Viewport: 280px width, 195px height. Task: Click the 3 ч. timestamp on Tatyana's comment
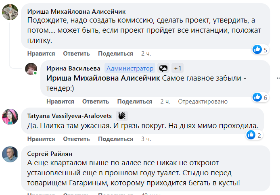[146, 139]
